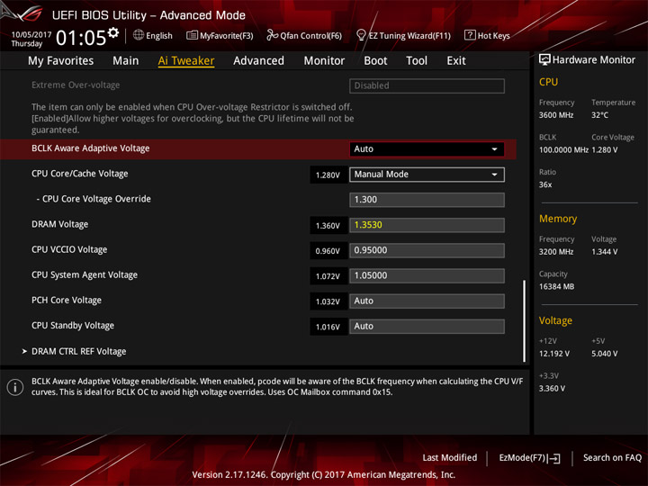Click the 1.032V PCH readout
Image resolution: width=648 pixels, height=486 pixels.
tap(328, 301)
